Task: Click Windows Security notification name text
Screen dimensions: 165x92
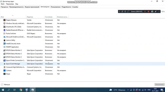Action: click(x=15, y=23)
